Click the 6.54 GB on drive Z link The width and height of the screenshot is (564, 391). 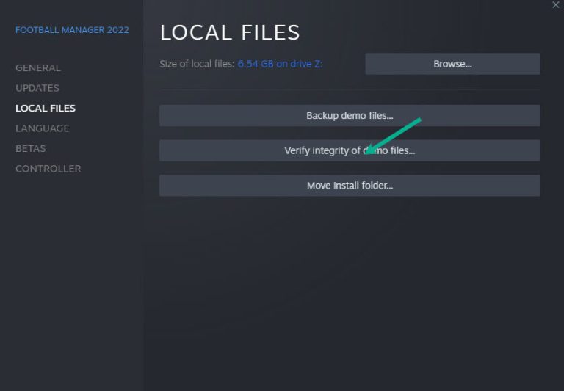click(x=280, y=64)
